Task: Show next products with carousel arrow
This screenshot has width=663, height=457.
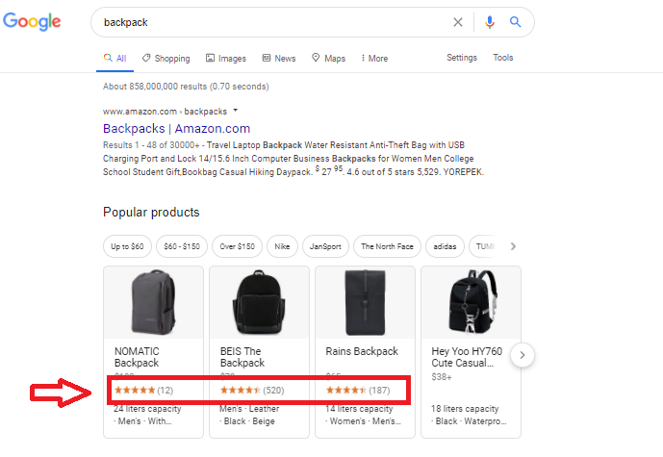Action: coord(522,356)
